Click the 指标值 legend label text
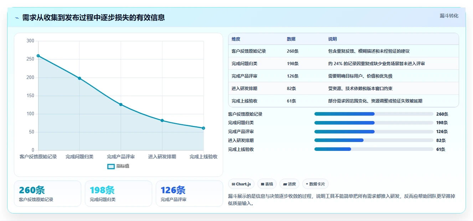 [123, 166]
